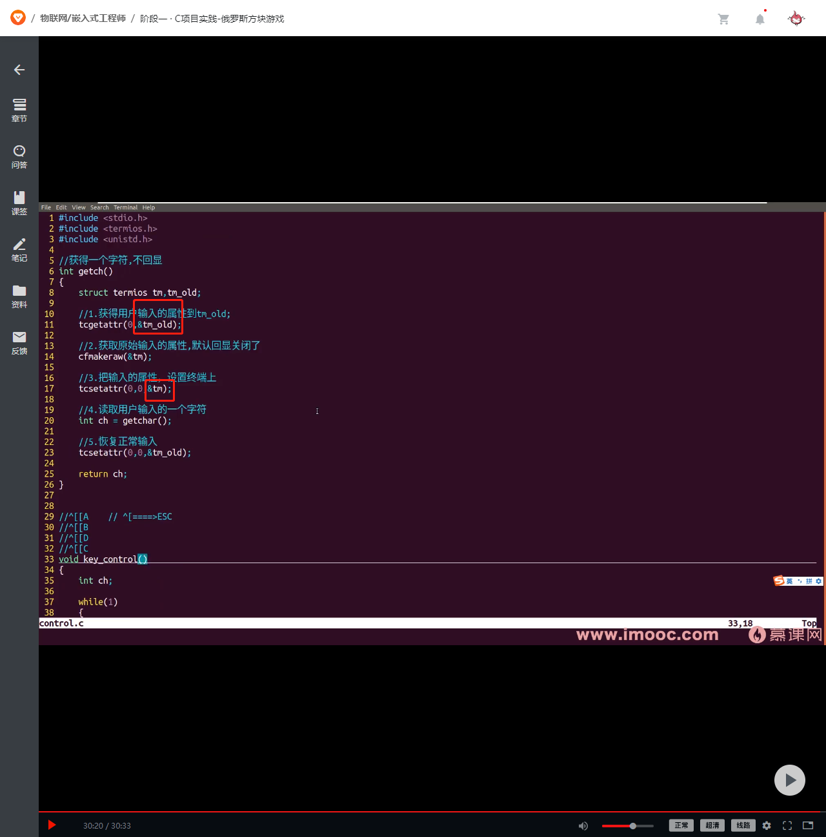Toggle picture-in-picture mini window

coord(808,825)
